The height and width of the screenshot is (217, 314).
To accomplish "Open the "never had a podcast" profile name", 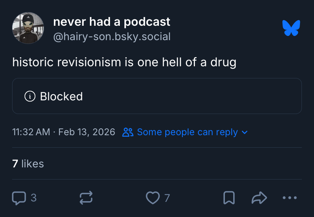I will tap(111, 22).
